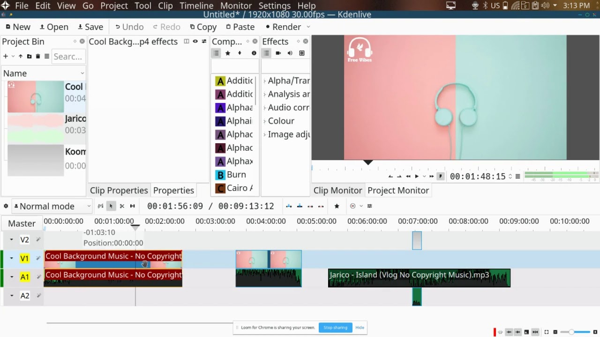Click the Project Bin search field
The image size is (600, 337).
(68, 56)
